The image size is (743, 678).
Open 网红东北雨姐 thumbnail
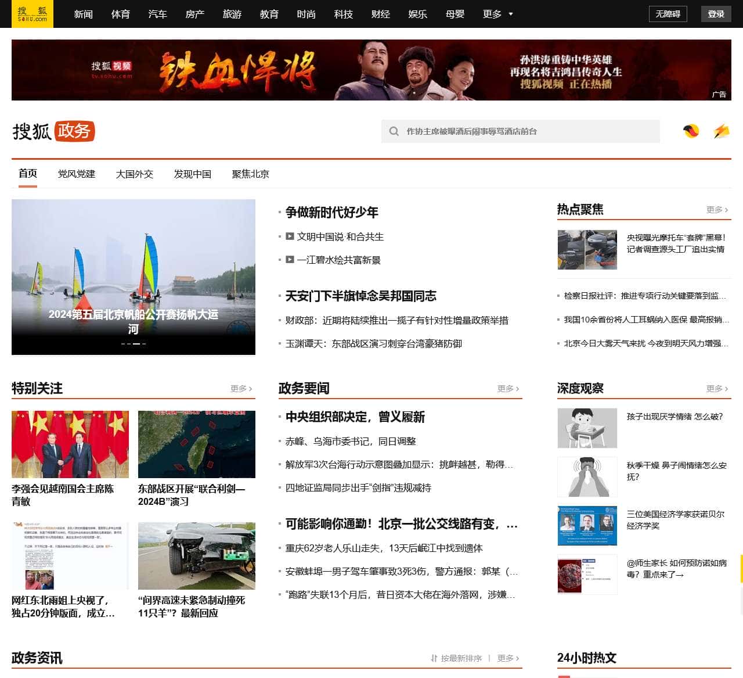pos(70,556)
